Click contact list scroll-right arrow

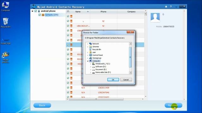coord(143,99)
